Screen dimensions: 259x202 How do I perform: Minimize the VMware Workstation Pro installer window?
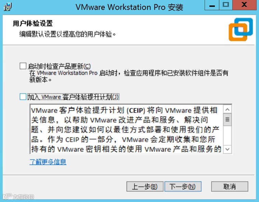tap(212, 5)
